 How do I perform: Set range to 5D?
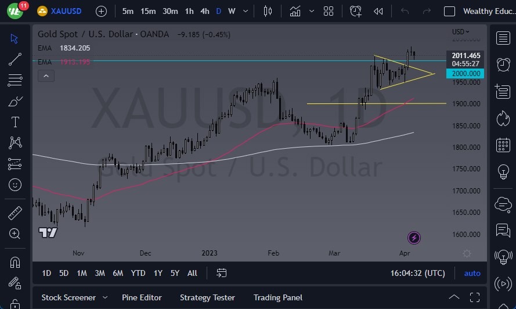coord(63,273)
